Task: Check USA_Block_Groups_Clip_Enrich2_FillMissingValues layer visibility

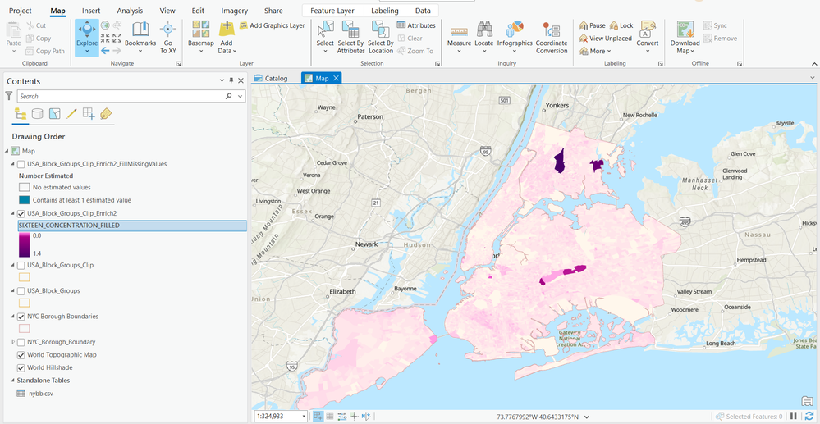Action: [x=21, y=164]
